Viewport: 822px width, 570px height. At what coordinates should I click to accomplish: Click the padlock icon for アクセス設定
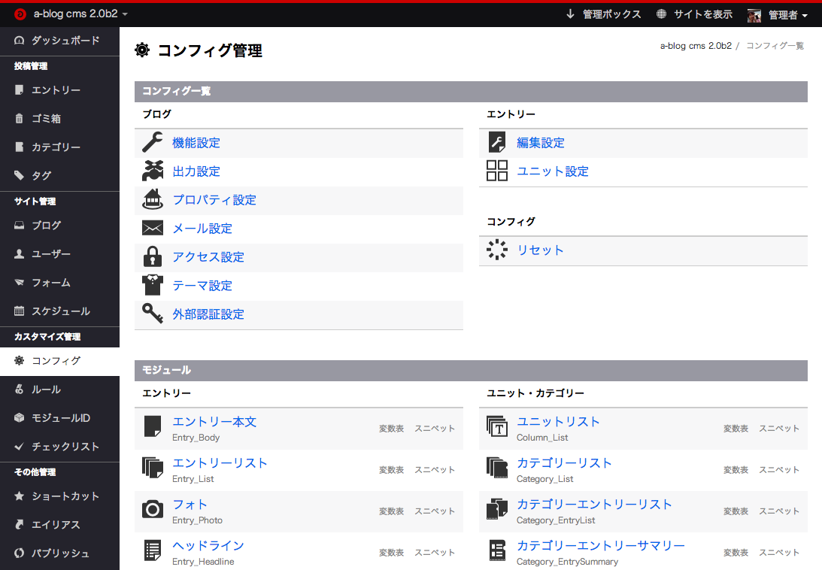point(153,257)
